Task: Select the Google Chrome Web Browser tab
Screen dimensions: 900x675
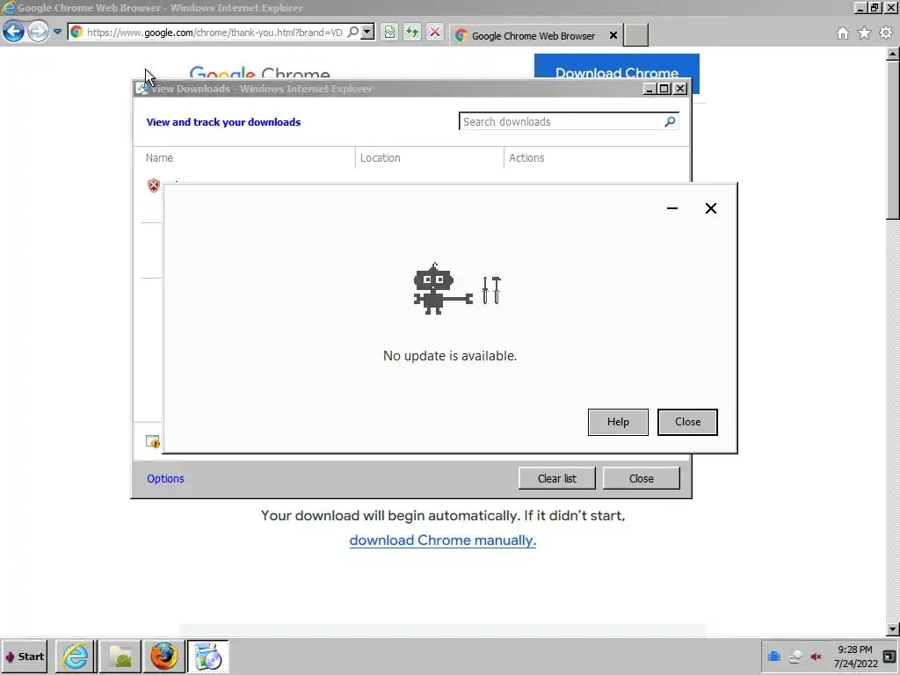Action: (x=533, y=35)
